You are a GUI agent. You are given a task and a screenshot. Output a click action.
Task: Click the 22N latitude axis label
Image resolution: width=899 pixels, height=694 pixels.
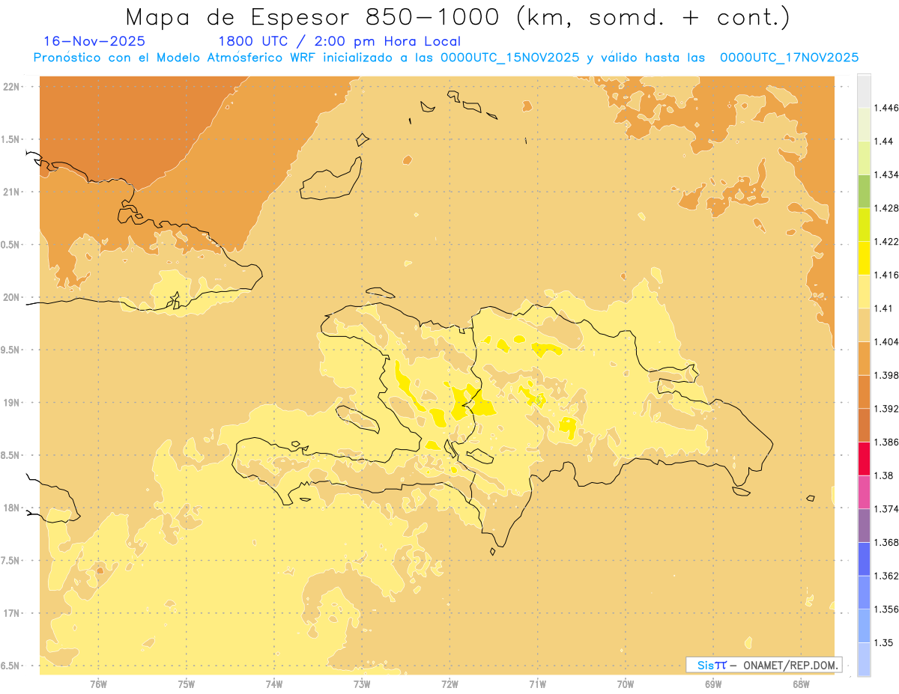(11, 87)
